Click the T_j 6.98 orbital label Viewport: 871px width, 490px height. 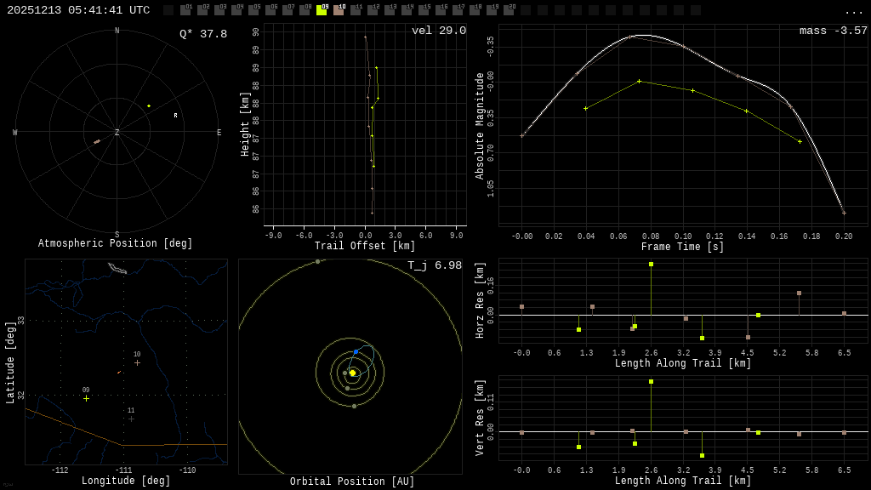click(434, 265)
